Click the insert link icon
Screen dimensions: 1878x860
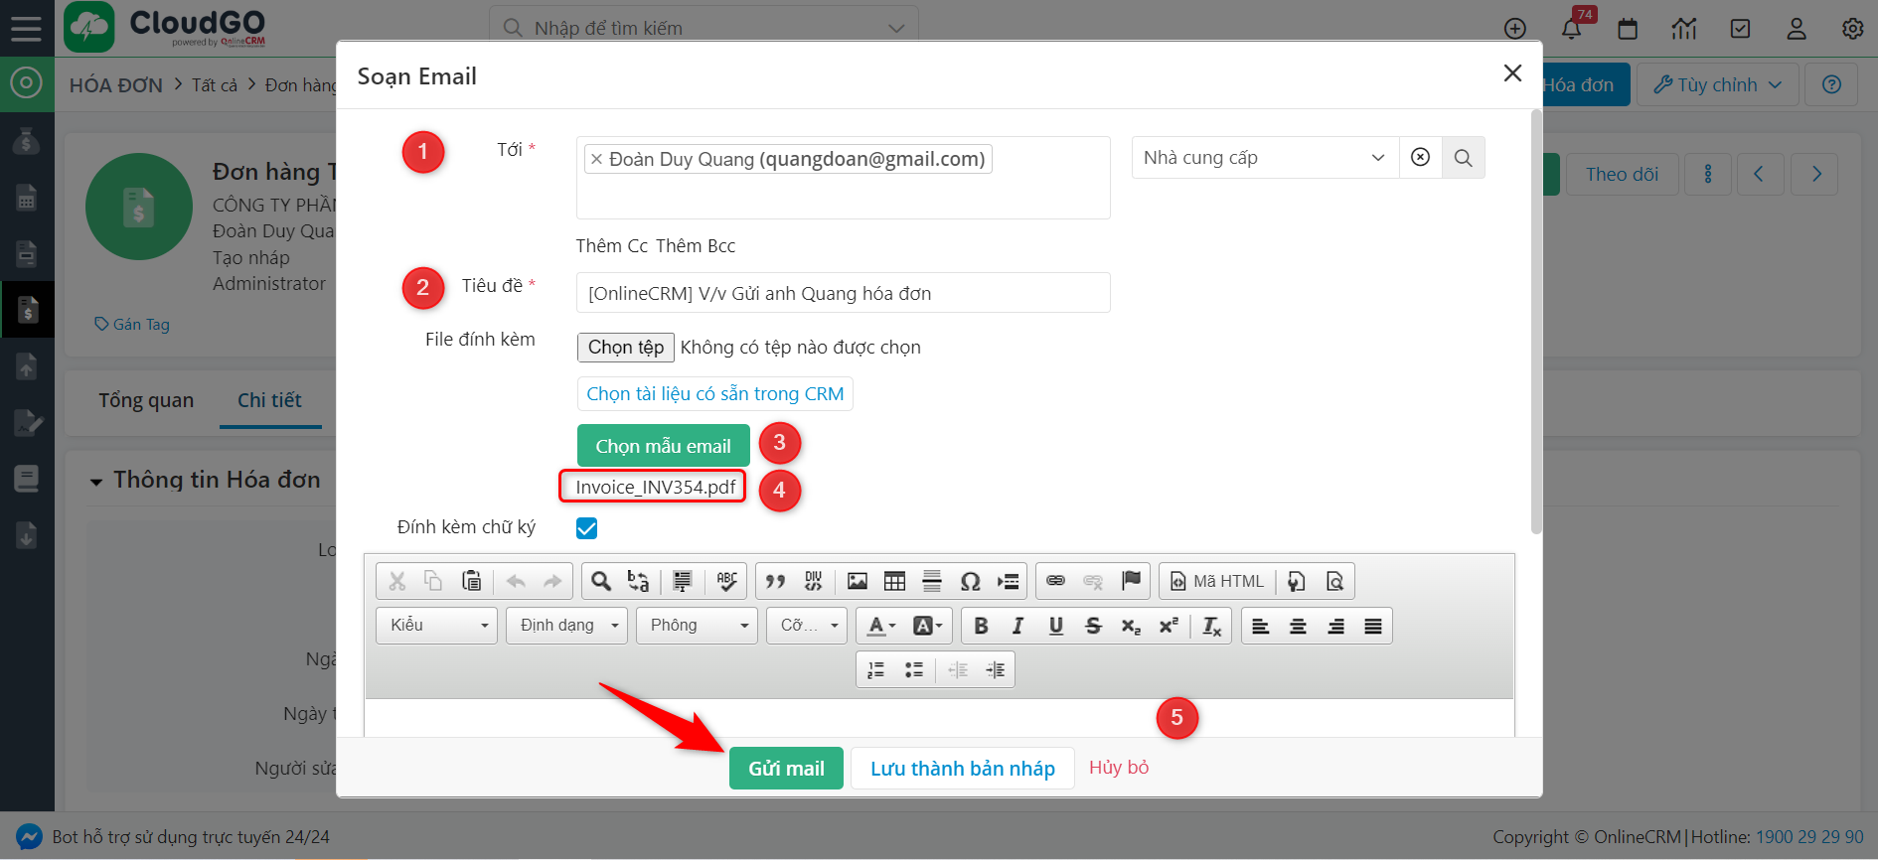(1055, 581)
